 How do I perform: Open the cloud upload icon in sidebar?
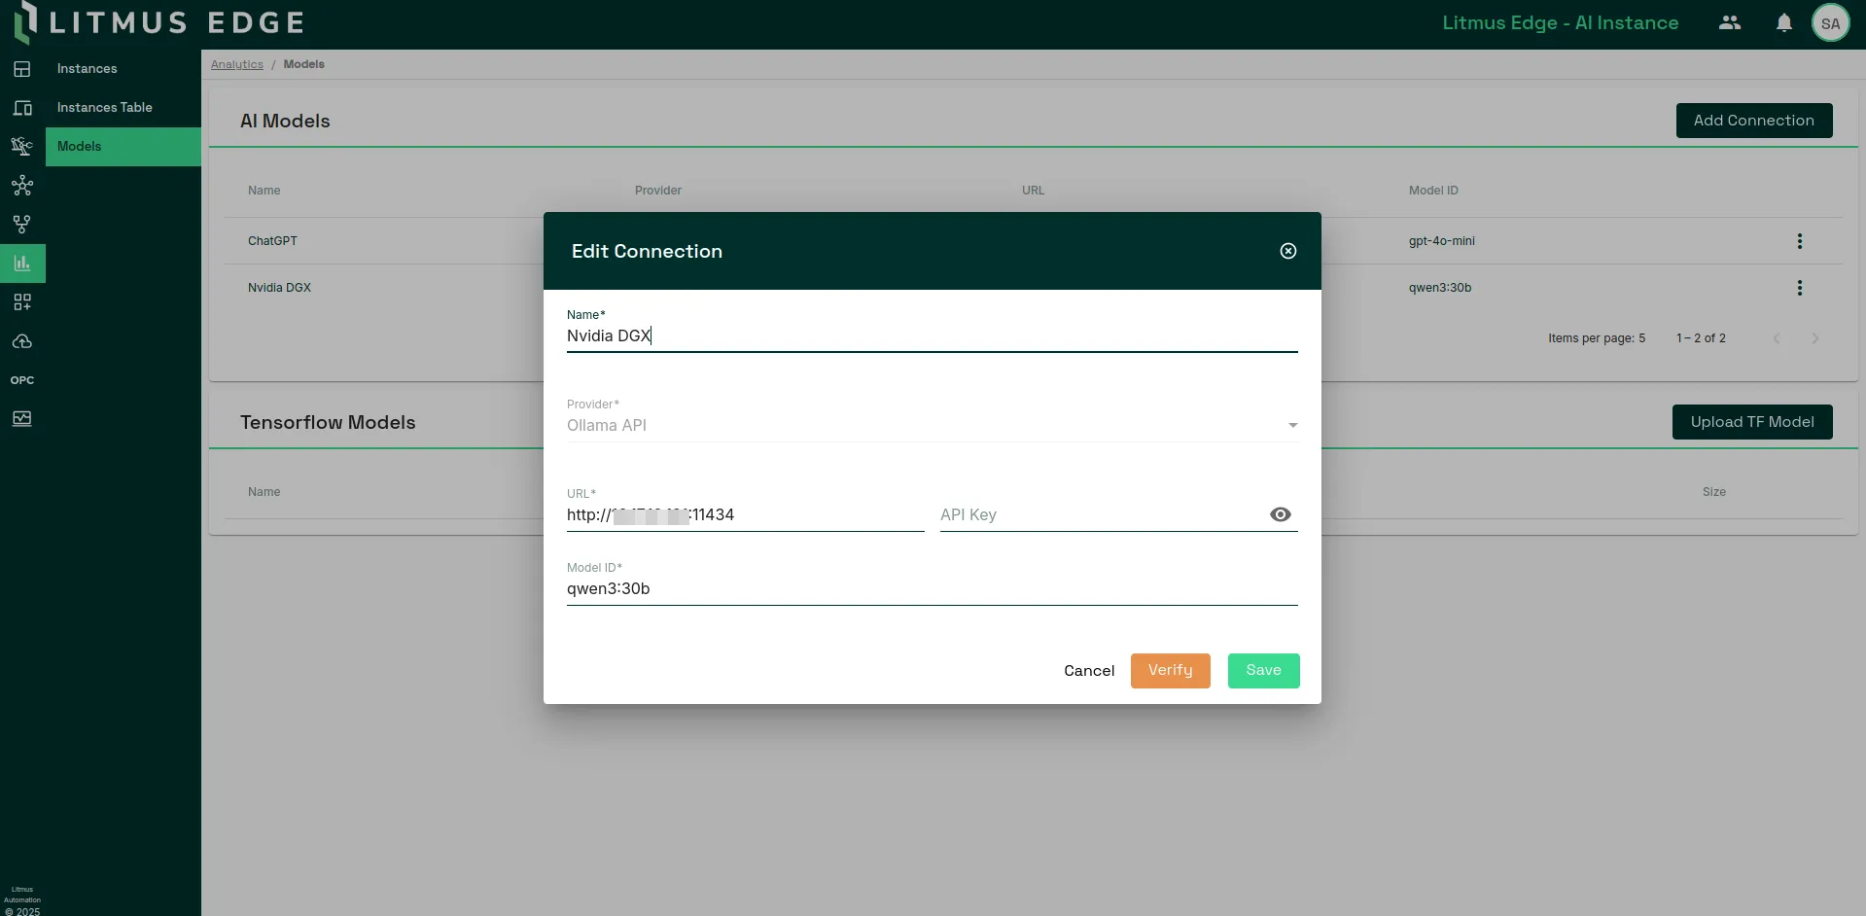(x=22, y=341)
